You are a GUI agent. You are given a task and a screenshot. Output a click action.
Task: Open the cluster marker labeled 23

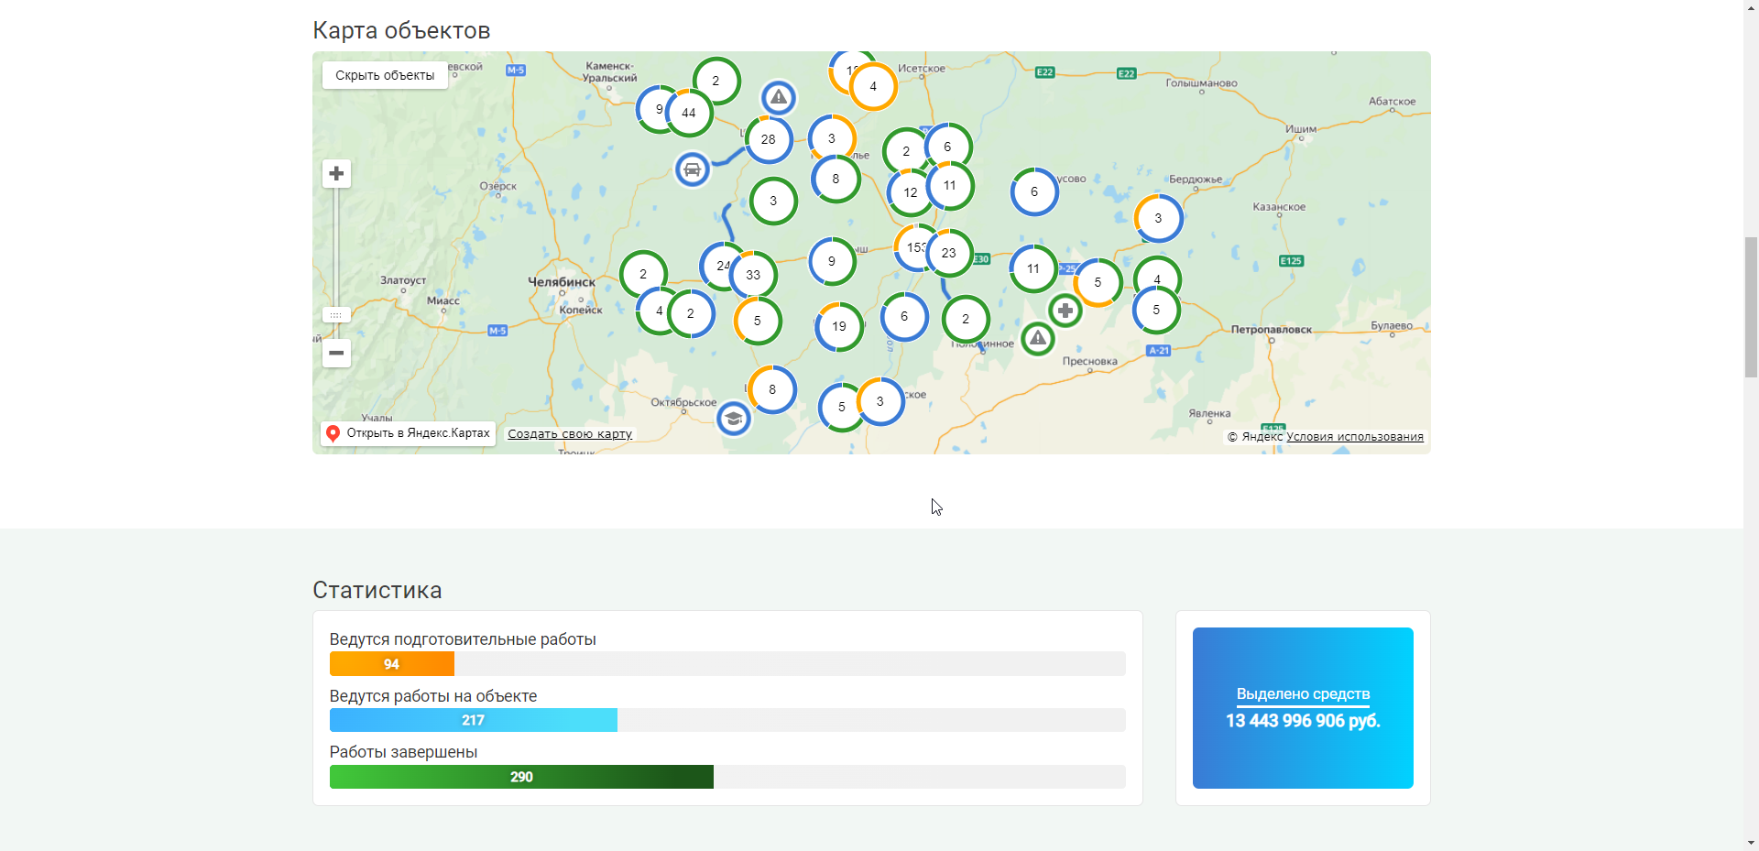949,253
